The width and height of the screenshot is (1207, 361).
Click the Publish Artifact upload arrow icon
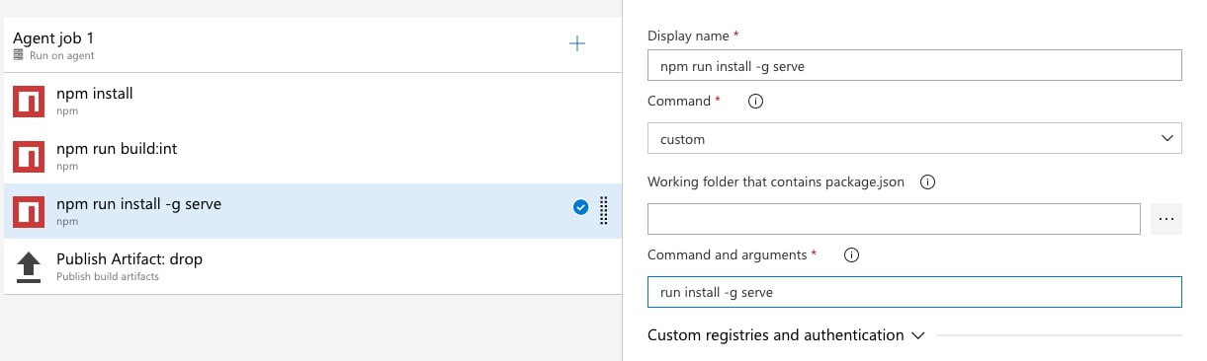(x=30, y=266)
